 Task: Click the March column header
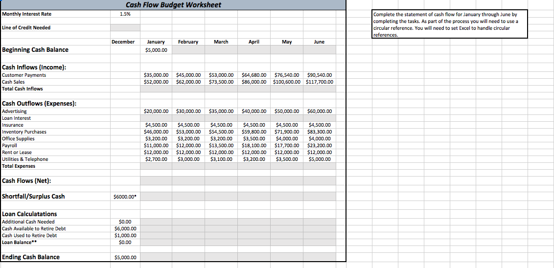point(221,42)
